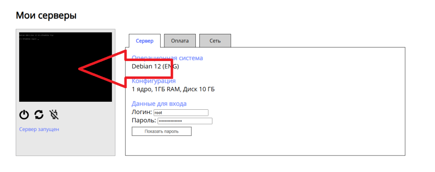Image resolution: width=435 pixels, height=172 pixels.
Task: Open the Сеть tab
Action: click(215, 41)
